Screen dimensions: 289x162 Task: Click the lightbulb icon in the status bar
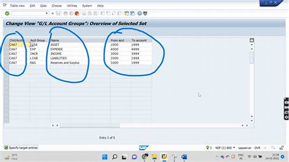207,148
